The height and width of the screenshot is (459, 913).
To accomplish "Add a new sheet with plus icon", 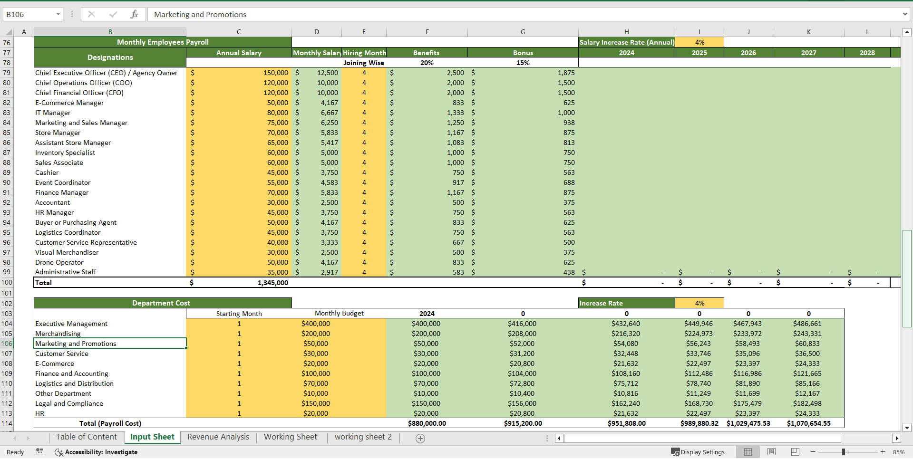I will 420,439.
